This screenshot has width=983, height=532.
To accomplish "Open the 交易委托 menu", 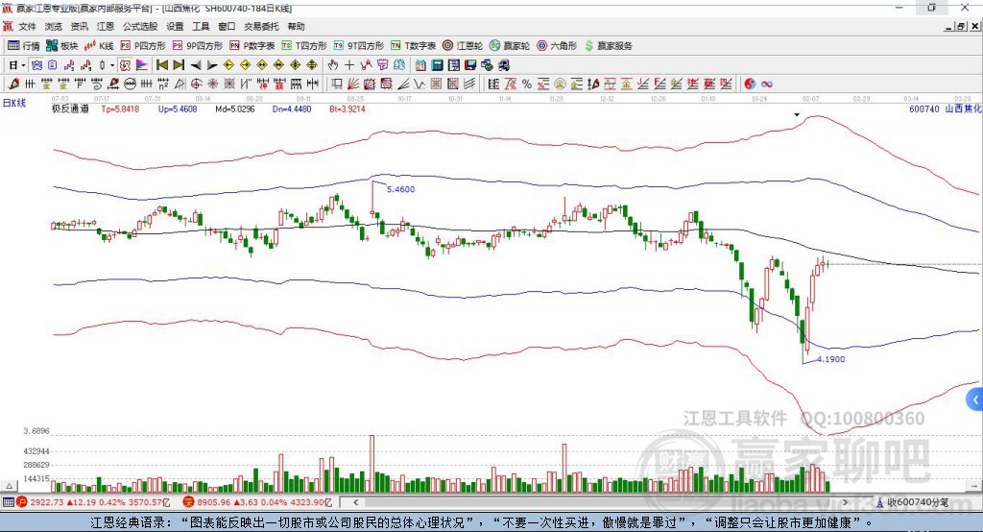I will pos(261,26).
